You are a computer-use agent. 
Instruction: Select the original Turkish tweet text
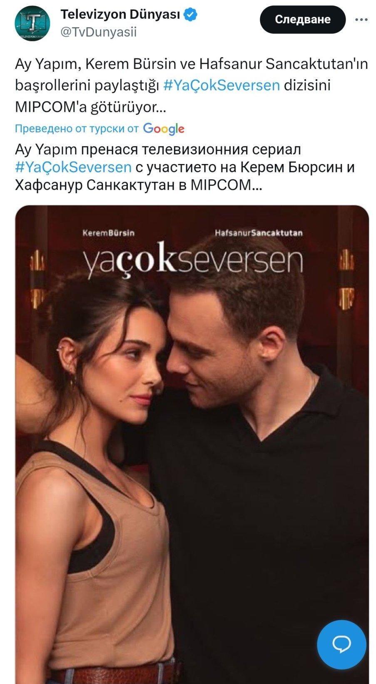[192, 86]
